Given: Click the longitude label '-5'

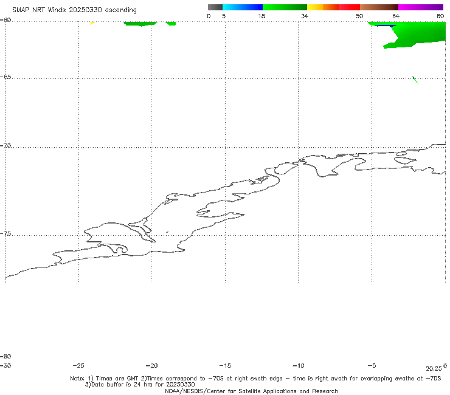Looking at the screenshot, I should [x=372, y=366].
